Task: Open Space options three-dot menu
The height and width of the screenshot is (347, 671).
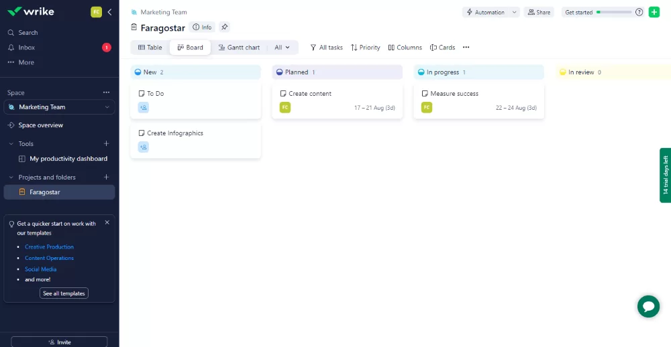Action: 106,92
